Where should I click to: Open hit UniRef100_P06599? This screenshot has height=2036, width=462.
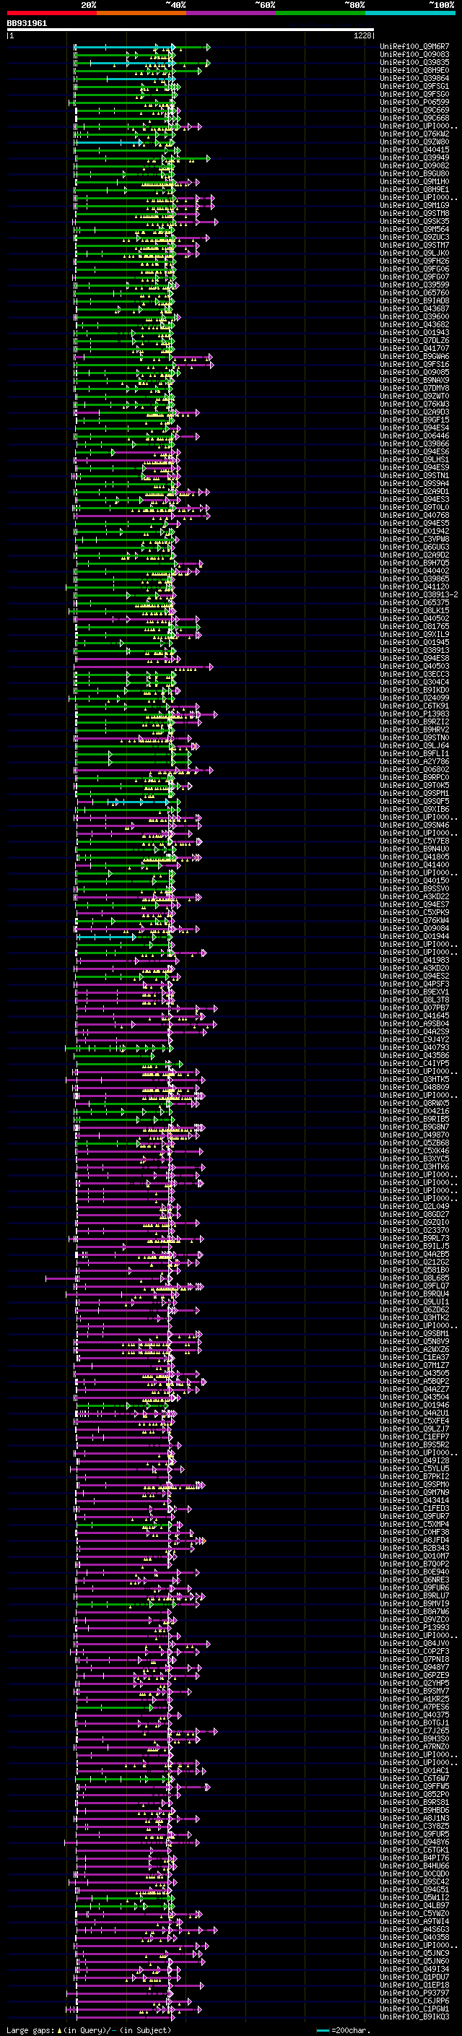click(x=414, y=102)
